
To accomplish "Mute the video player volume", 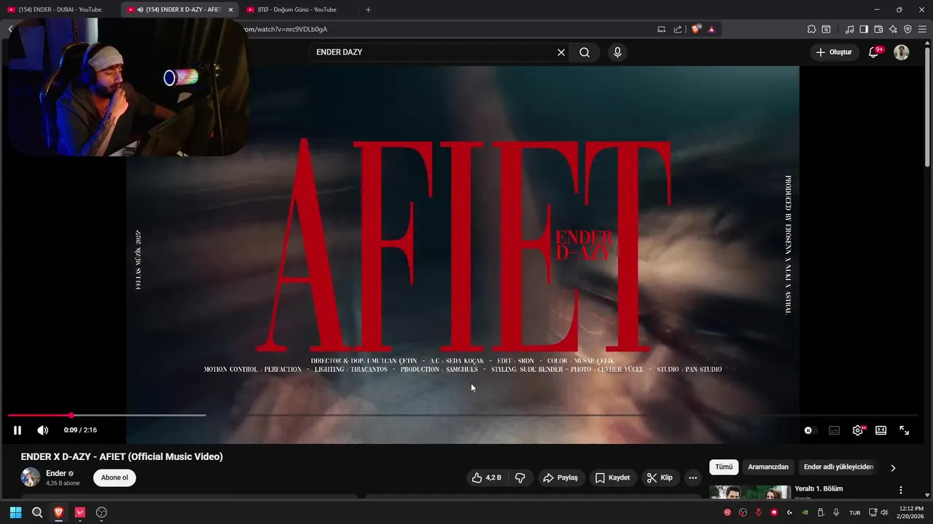I will point(42,430).
